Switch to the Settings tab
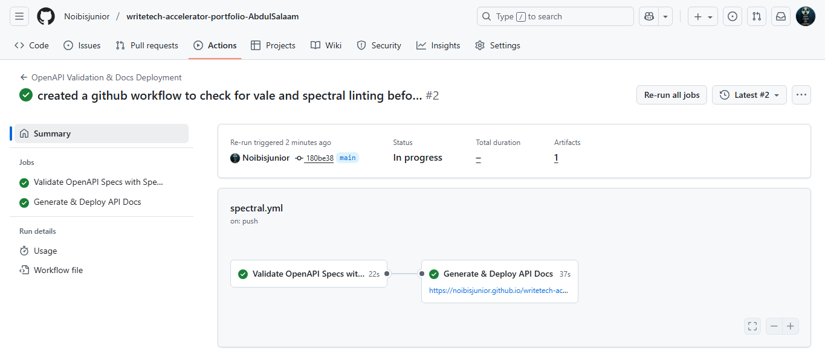This screenshot has height=357, width=825. pos(497,45)
